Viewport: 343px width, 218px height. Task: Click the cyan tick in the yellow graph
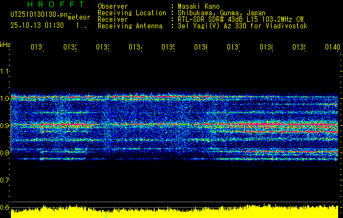pos(106,215)
